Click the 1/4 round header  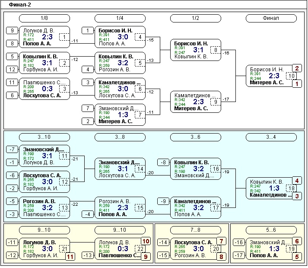point(120,18)
